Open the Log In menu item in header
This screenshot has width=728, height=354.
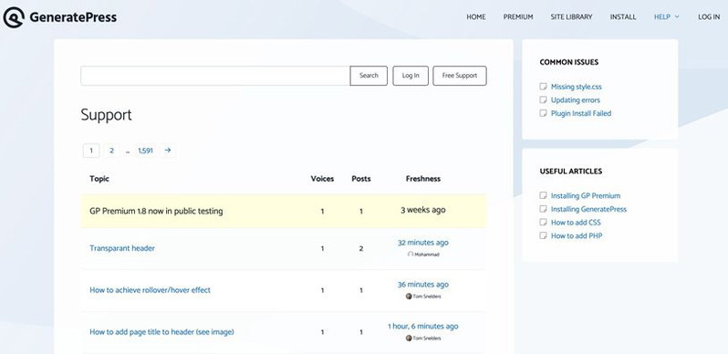click(x=709, y=16)
